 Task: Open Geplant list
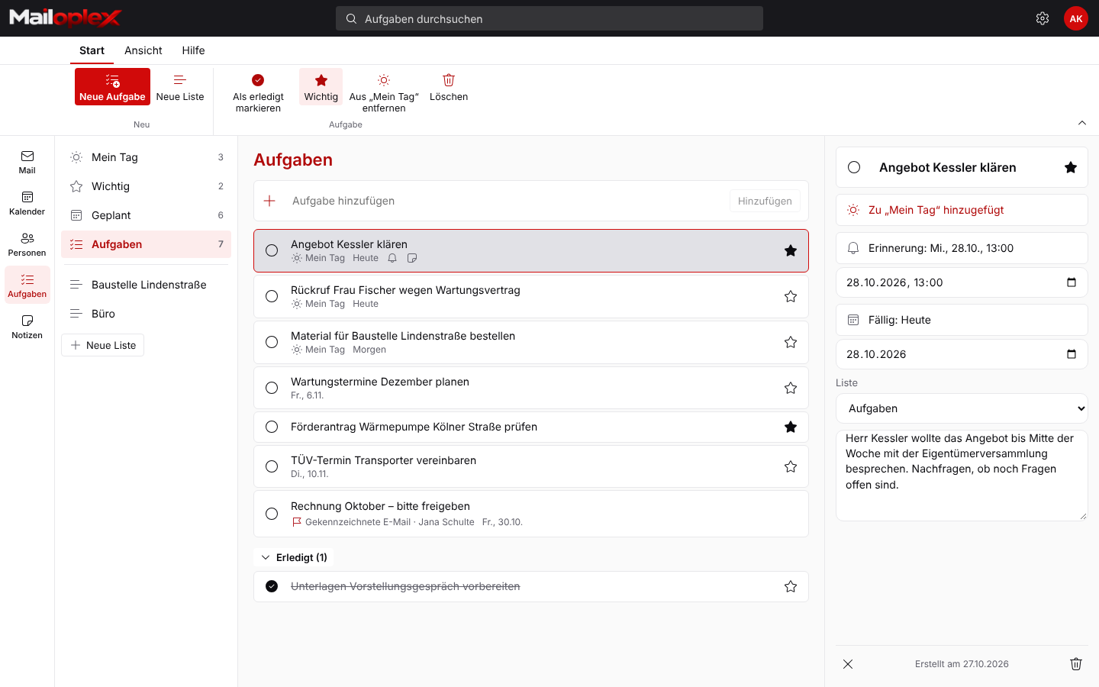click(x=146, y=215)
